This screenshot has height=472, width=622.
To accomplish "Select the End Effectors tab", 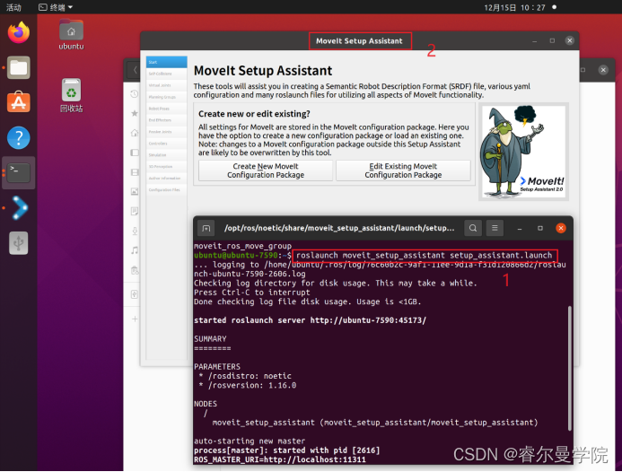I will point(167,120).
